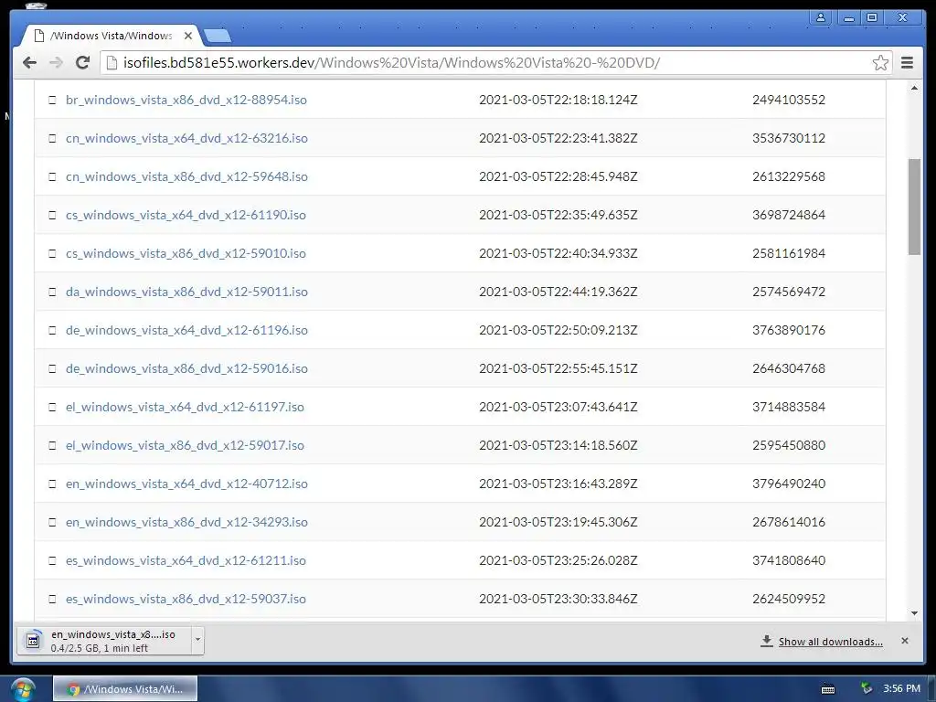Click the page scrollbar up arrow
936x702 pixels.
pyautogui.click(x=914, y=89)
